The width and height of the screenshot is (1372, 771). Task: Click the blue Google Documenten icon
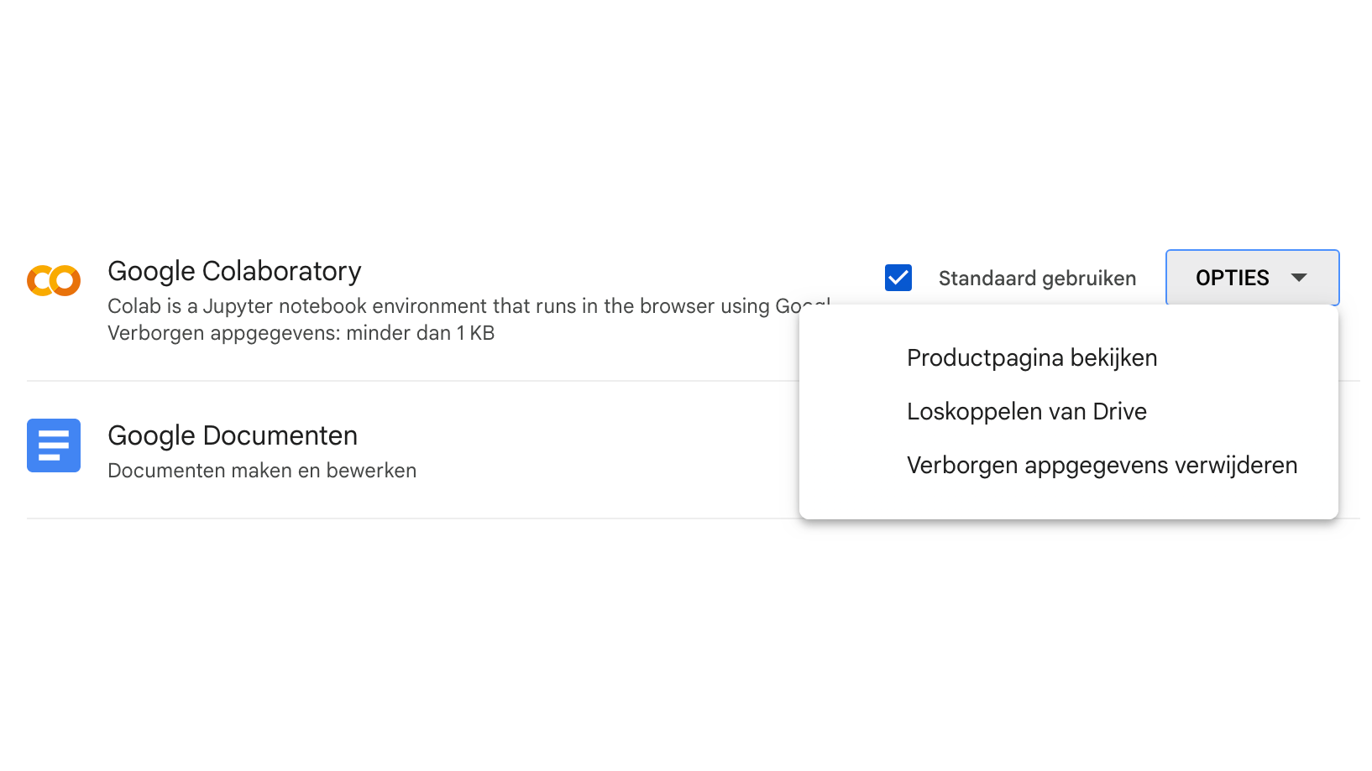[x=54, y=445]
